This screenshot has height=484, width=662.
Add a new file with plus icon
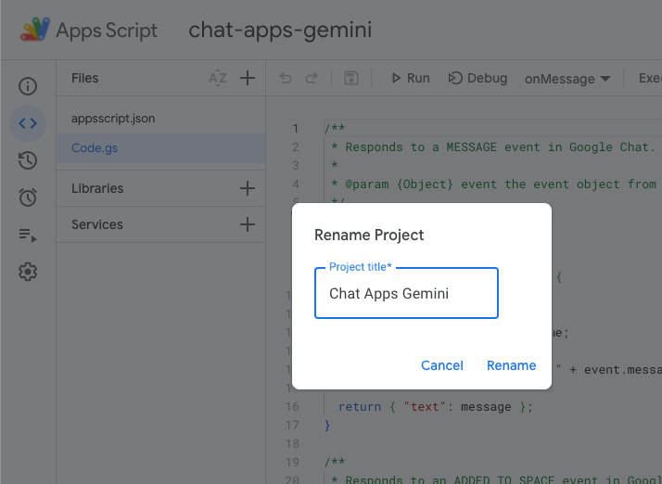(x=248, y=79)
